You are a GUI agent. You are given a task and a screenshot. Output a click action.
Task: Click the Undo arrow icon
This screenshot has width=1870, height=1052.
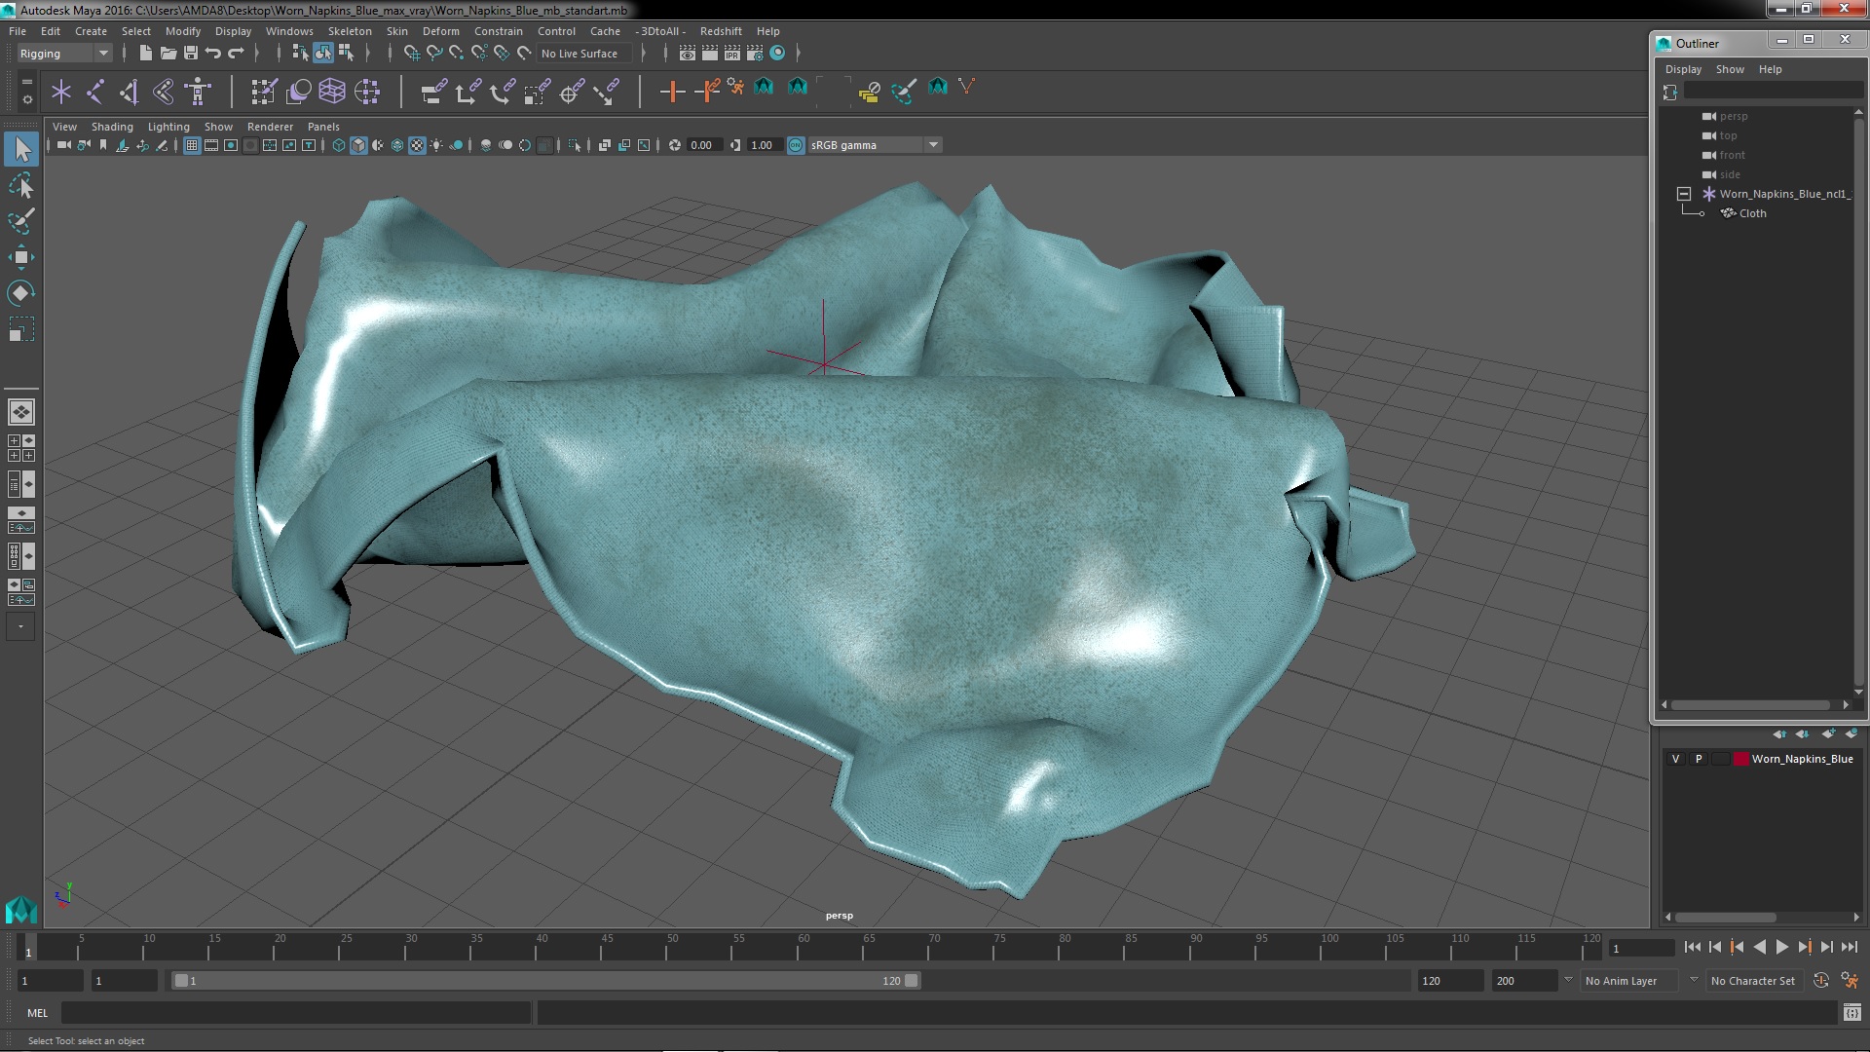pos(213,53)
